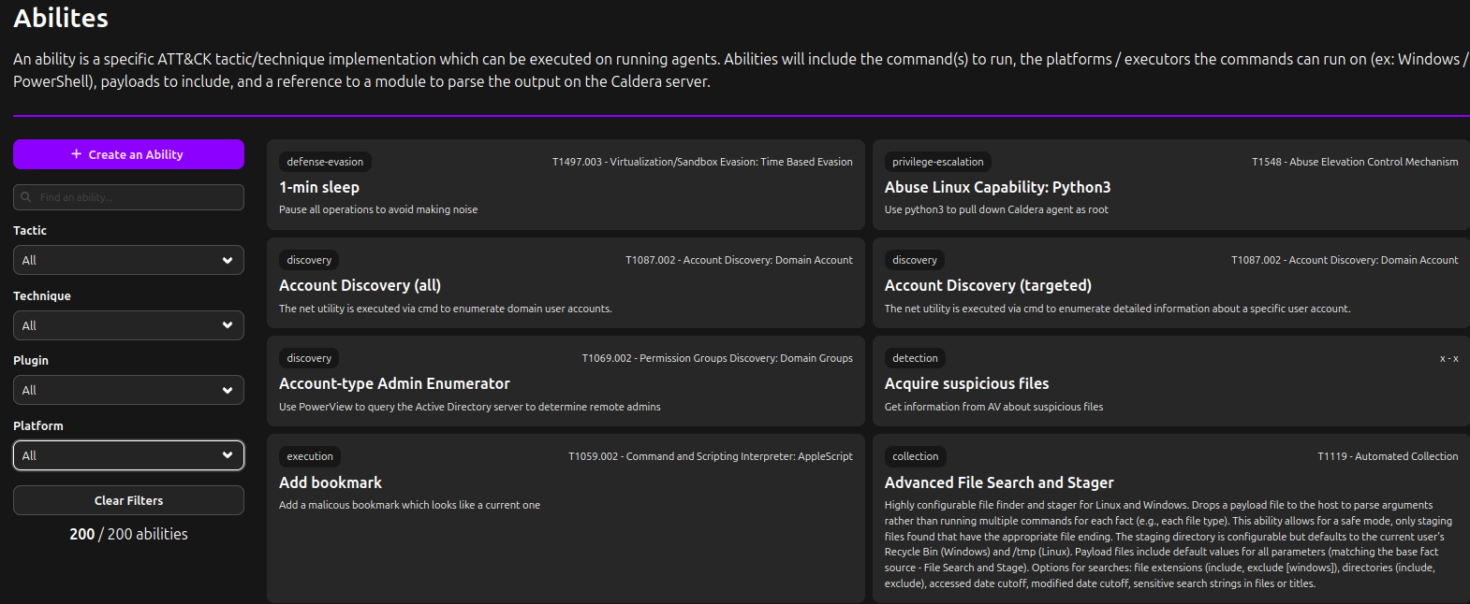The image size is (1470, 604).
Task: Open the Tactic filter dropdown
Action: (128, 260)
